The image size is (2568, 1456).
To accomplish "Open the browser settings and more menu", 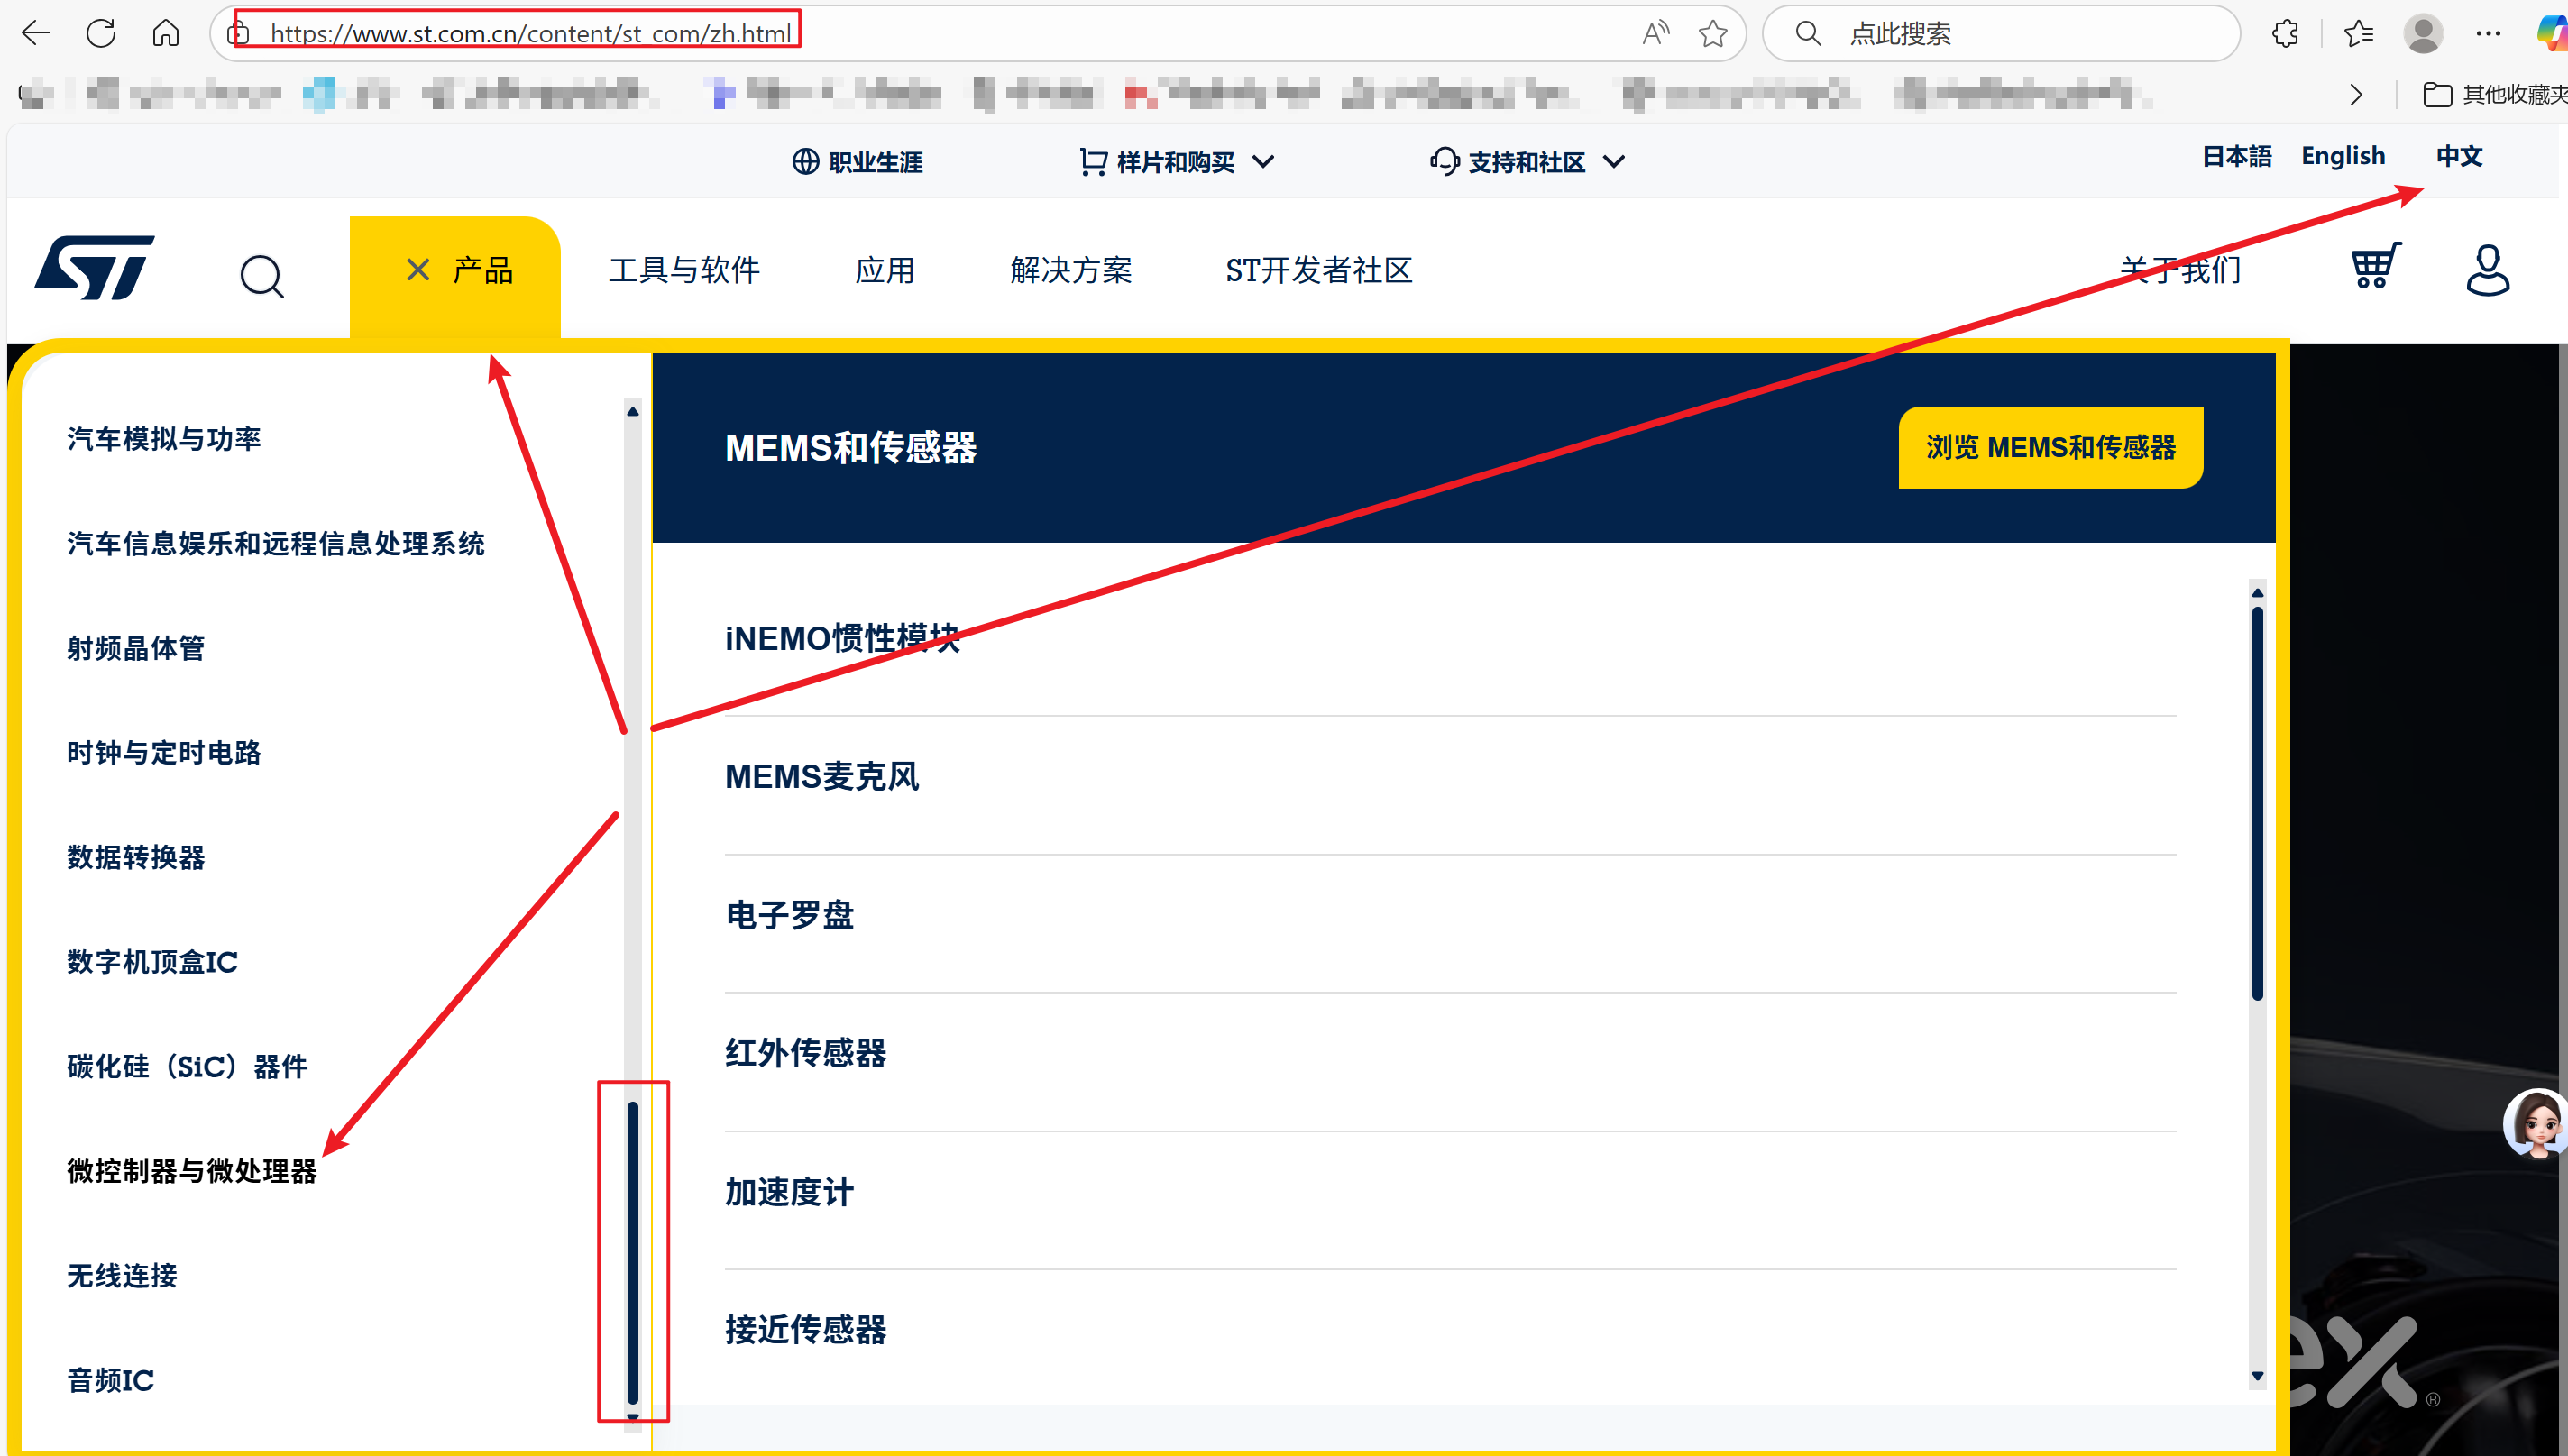I will [2488, 33].
